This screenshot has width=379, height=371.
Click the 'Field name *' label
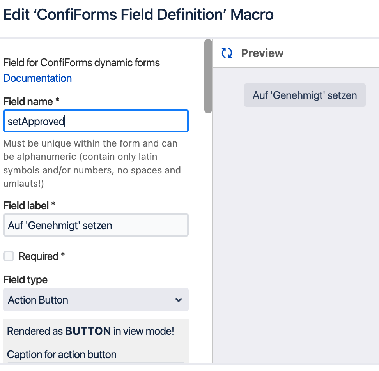(x=31, y=102)
